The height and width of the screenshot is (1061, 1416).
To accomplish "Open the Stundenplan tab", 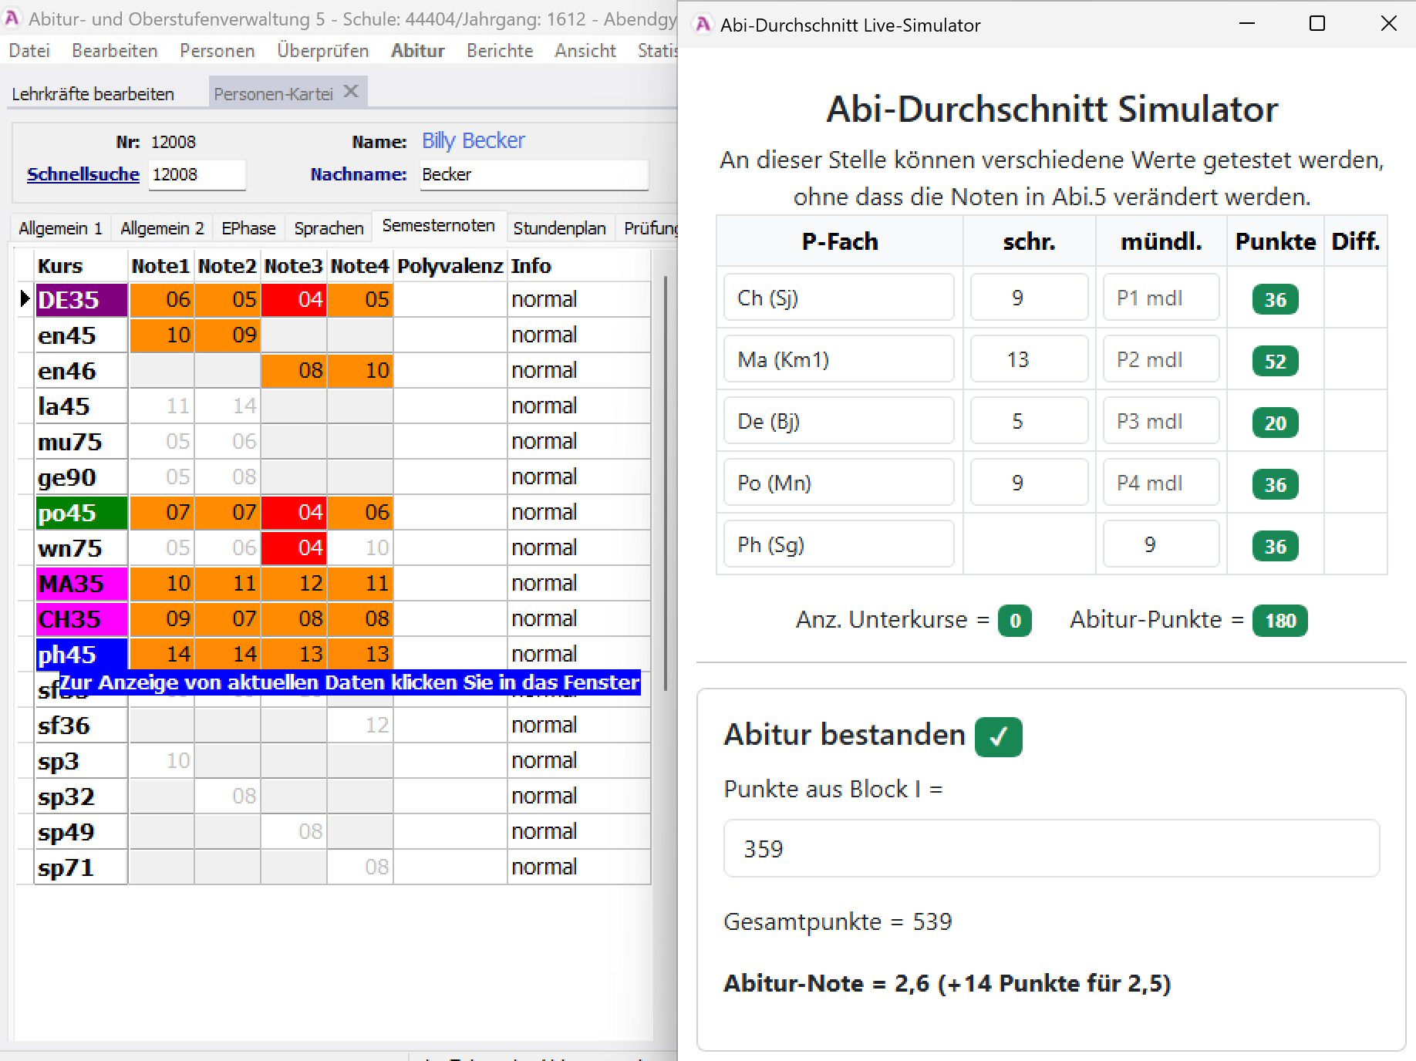I will (x=560, y=228).
